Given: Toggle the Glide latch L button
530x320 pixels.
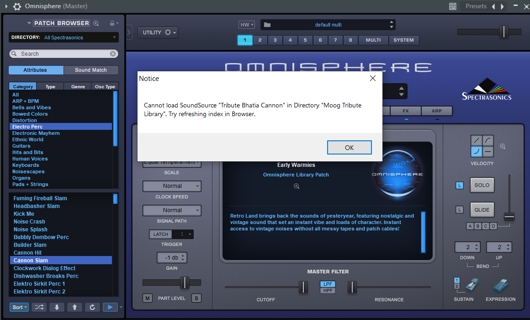Looking at the screenshot, I should click(x=460, y=210).
